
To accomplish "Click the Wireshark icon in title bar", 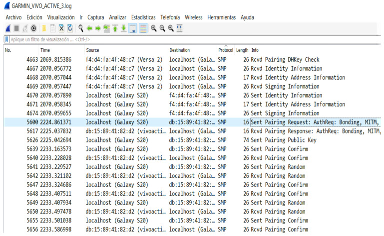I will point(7,5).
